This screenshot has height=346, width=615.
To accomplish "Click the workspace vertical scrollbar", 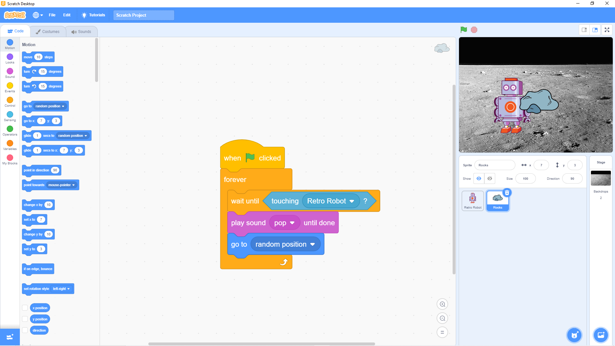I will click(454, 179).
